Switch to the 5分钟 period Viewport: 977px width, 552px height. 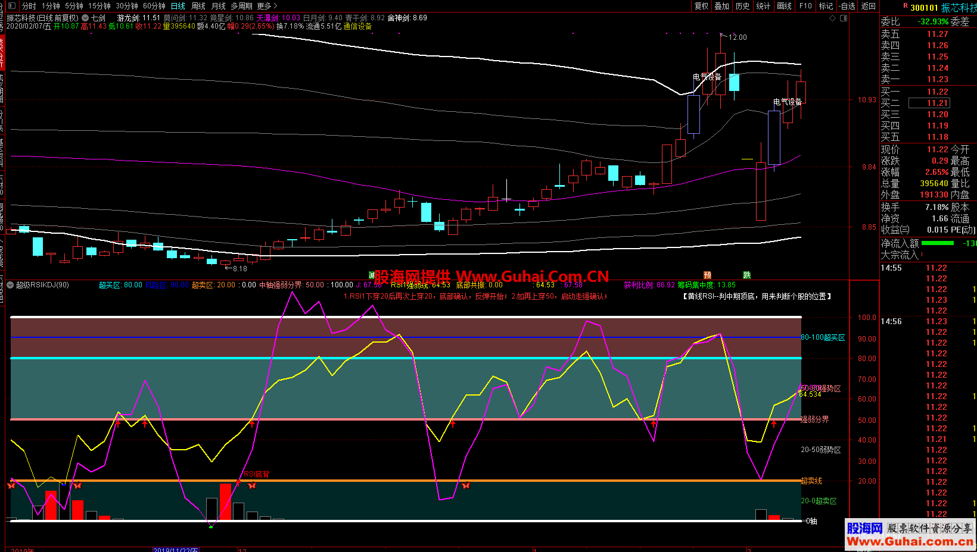click(x=74, y=6)
